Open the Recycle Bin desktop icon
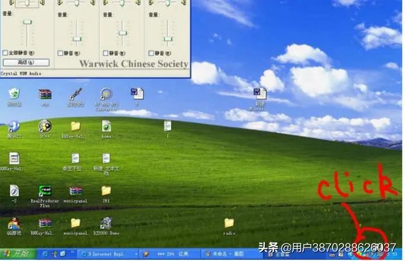Screen dimensions: 405x261 tap(14, 94)
